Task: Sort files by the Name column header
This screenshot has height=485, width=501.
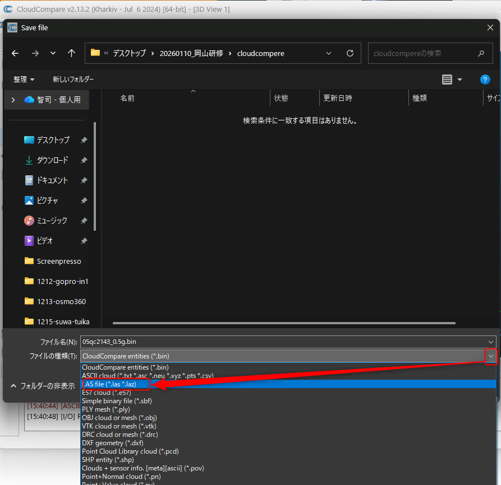Action: click(x=127, y=98)
